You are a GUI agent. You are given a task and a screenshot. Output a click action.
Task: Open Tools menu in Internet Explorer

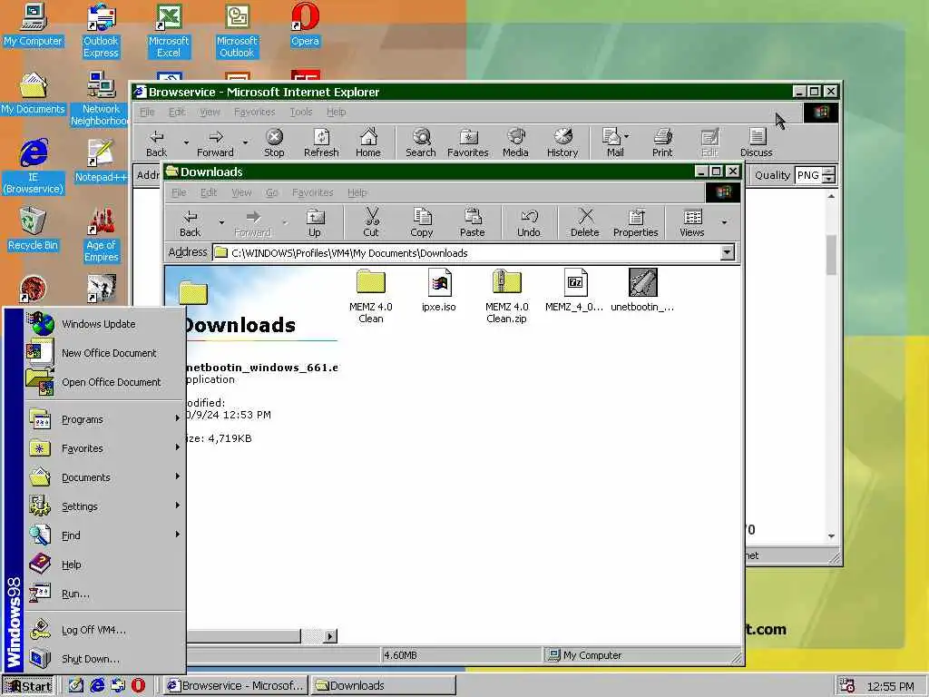click(301, 112)
